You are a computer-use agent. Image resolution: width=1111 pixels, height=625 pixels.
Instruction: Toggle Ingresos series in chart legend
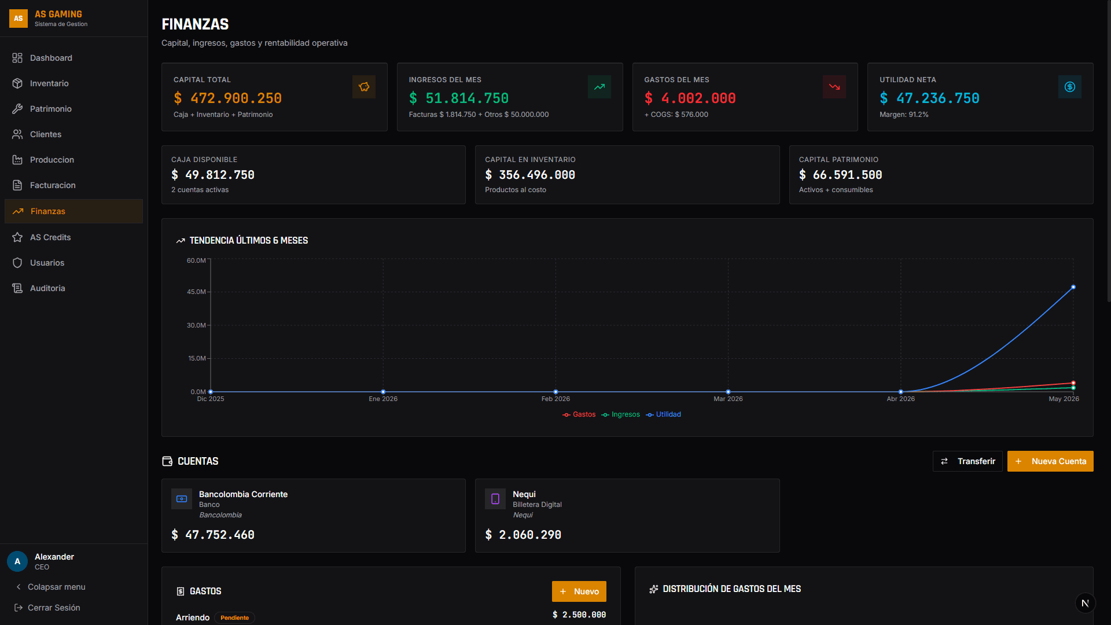pyautogui.click(x=620, y=414)
